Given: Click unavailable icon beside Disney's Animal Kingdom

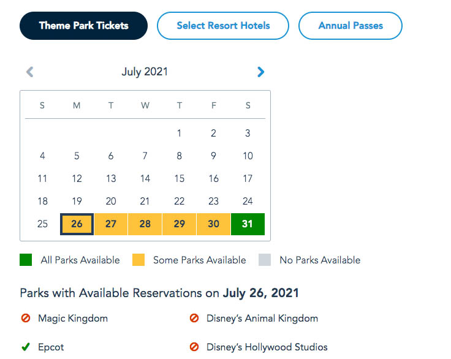Looking at the screenshot, I should tap(194, 318).
